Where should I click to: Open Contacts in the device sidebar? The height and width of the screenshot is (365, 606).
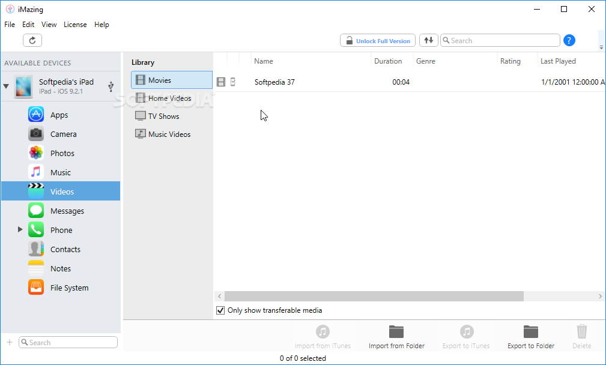click(61, 249)
